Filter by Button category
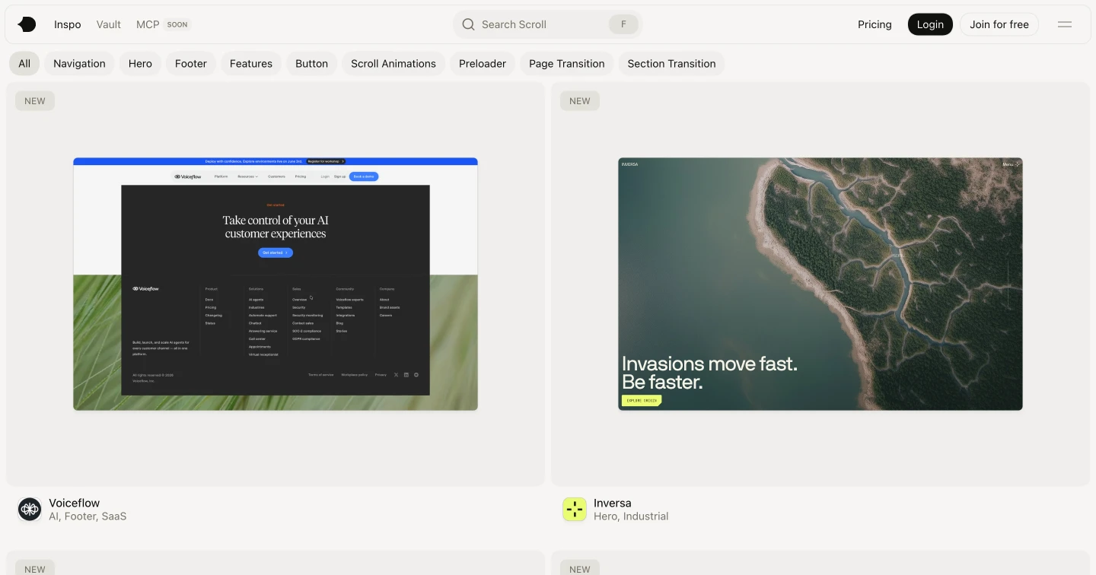Screen dimensions: 1096x575 click(312, 63)
